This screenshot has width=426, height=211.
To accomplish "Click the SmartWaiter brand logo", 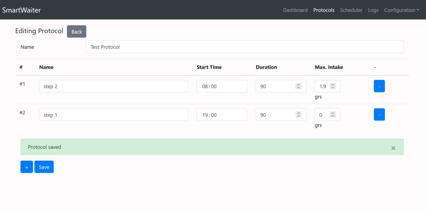I will [22, 10].
